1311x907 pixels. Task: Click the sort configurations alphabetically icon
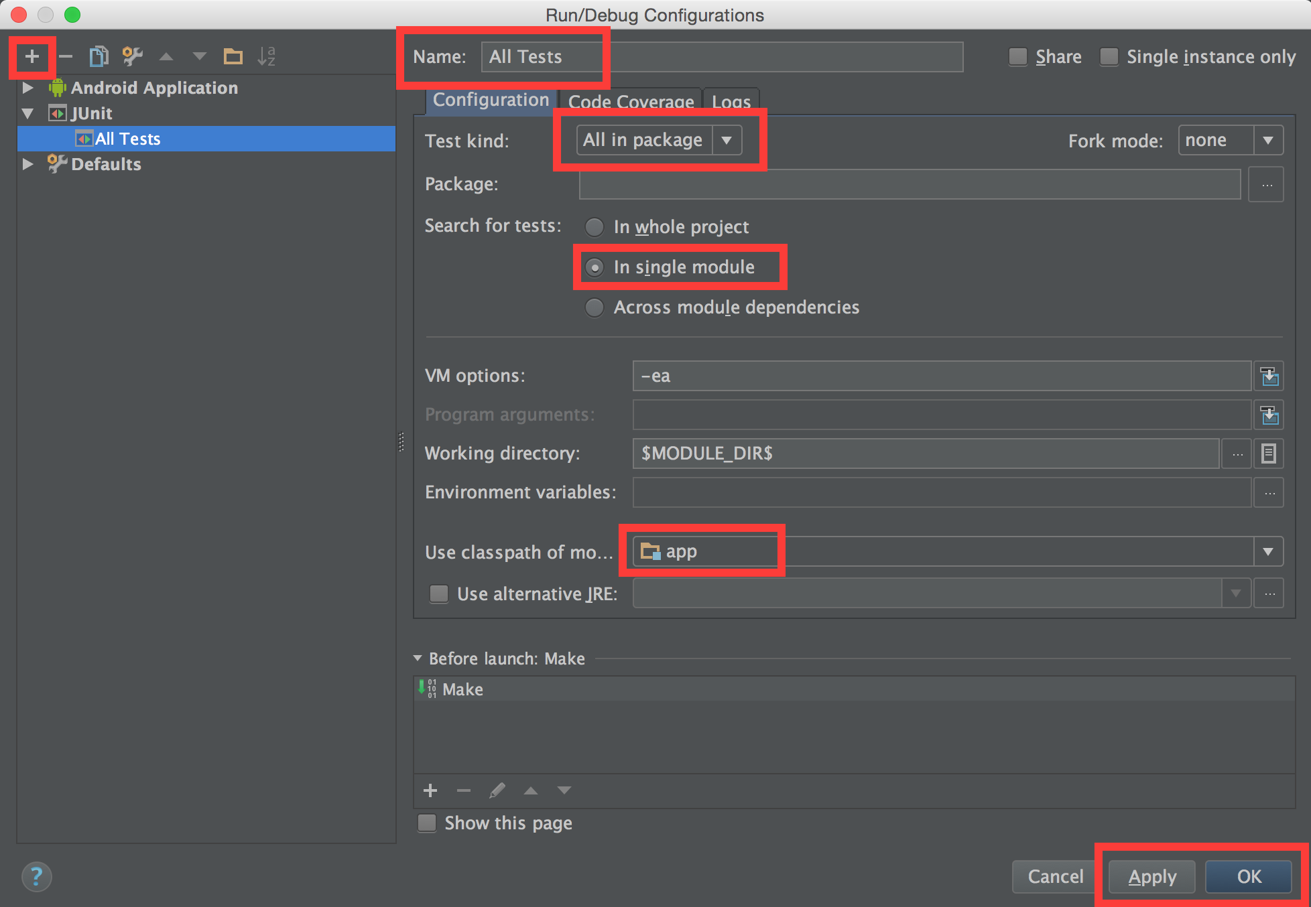(x=266, y=56)
